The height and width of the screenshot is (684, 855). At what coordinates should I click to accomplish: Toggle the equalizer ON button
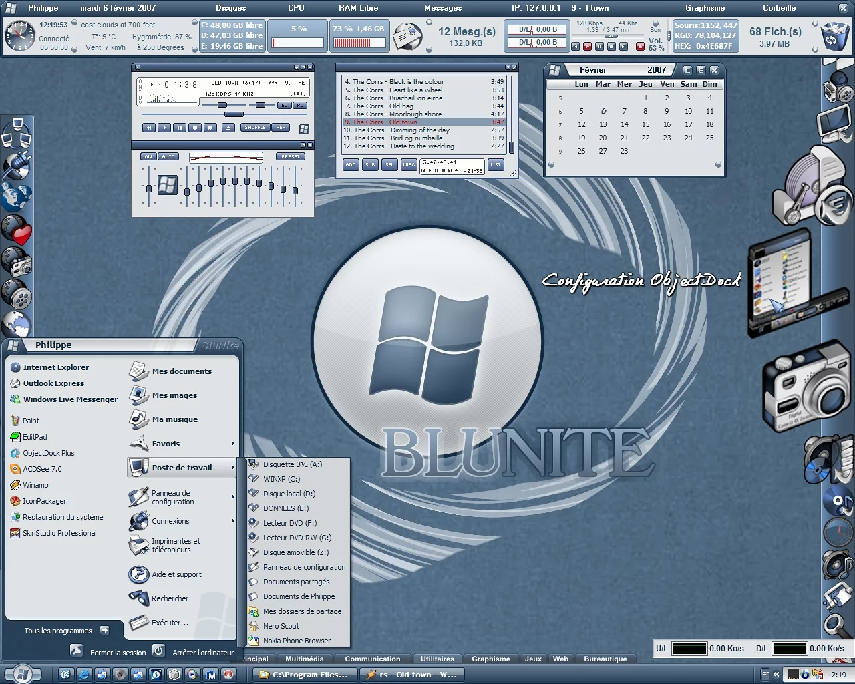148,156
